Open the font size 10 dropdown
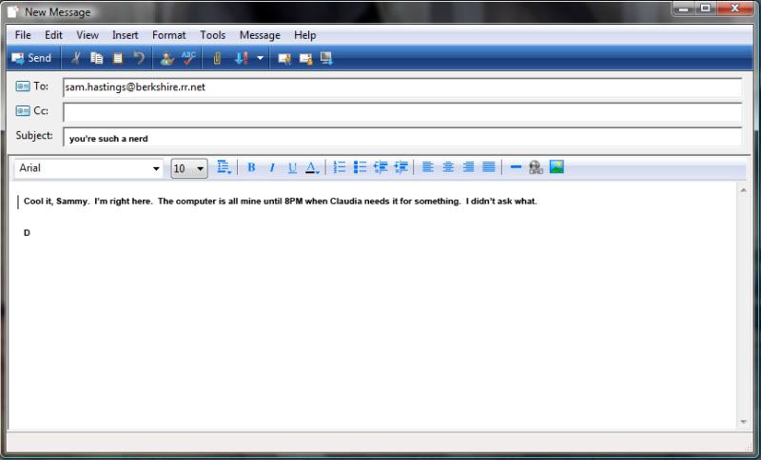 coord(200,168)
